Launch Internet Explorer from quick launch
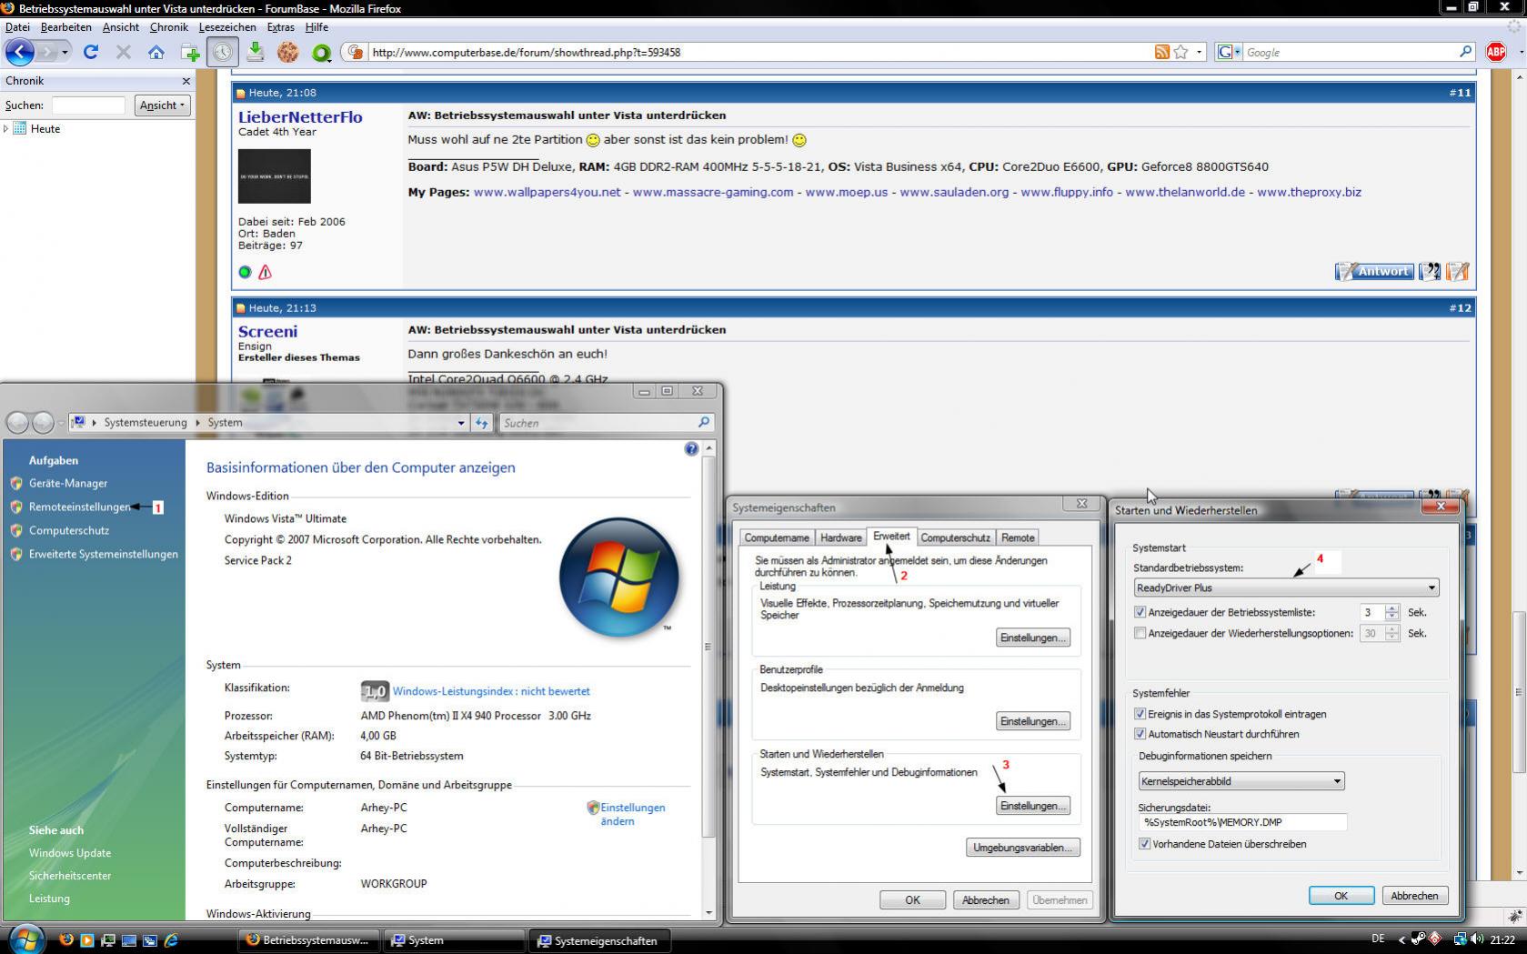 (170, 939)
